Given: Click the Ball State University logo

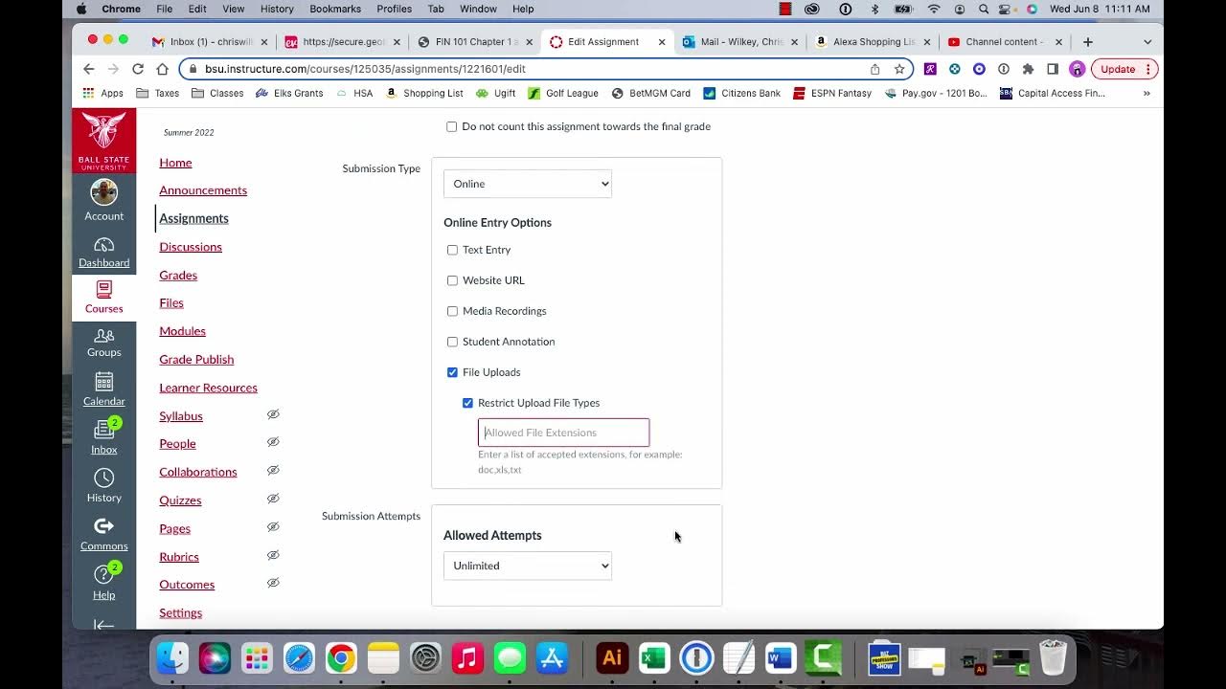Looking at the screenshot, I should tap(103, 141).
